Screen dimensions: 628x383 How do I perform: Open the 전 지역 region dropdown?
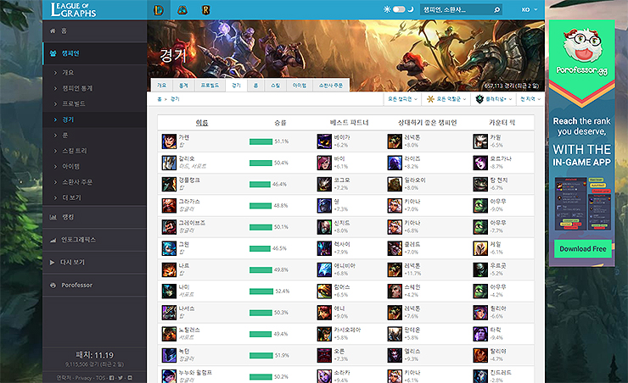(x=530, y=99)
